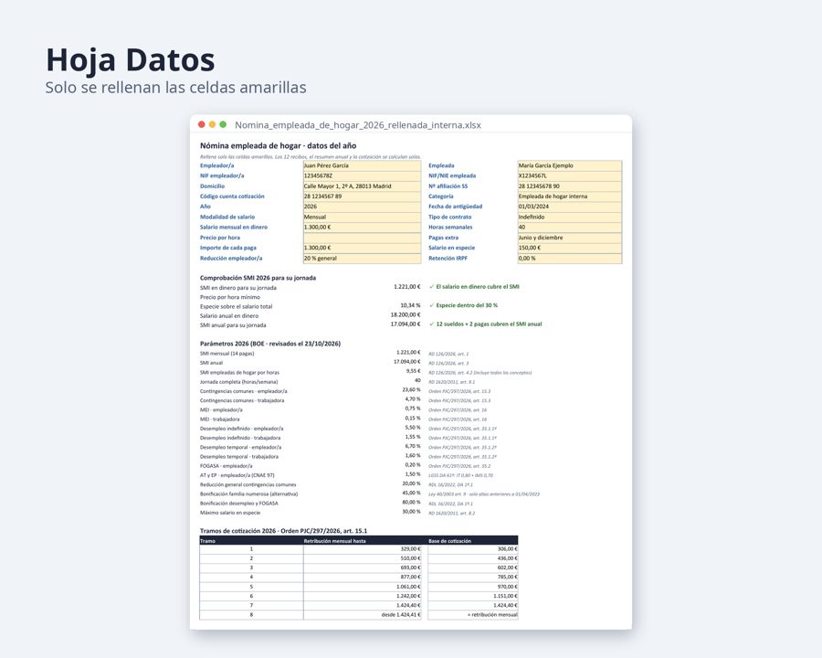
Task: Select the Horas semanales yellow cell
Action: click(569, 228)
